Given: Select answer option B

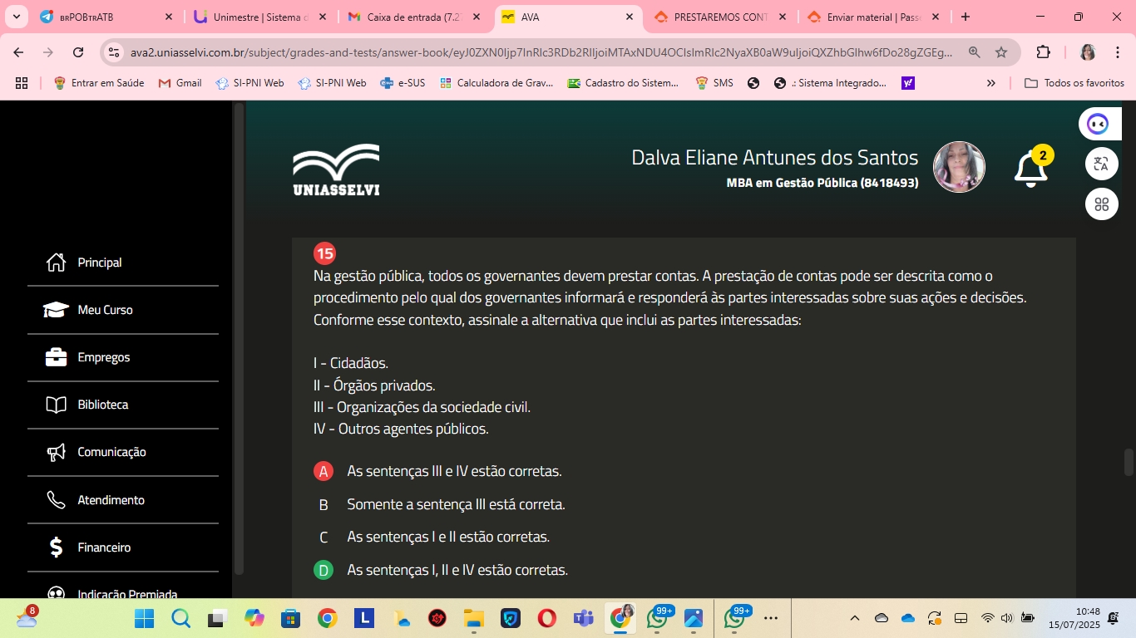Looking at the screenshot, I should pos(324,504).
